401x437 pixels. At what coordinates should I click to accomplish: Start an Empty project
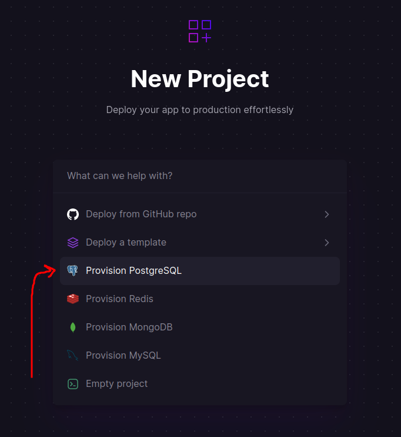pyautogui.click(x=116, y=384)
